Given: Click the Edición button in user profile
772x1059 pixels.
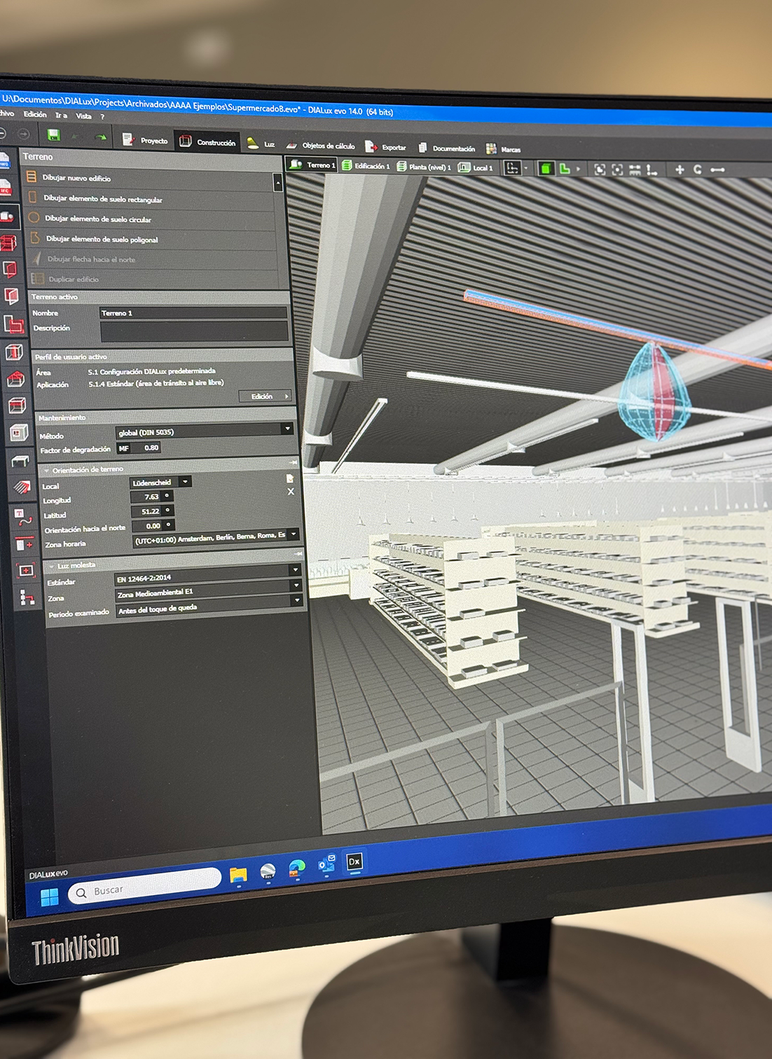Looking at the screenshot, I should [x=266, y=396].
